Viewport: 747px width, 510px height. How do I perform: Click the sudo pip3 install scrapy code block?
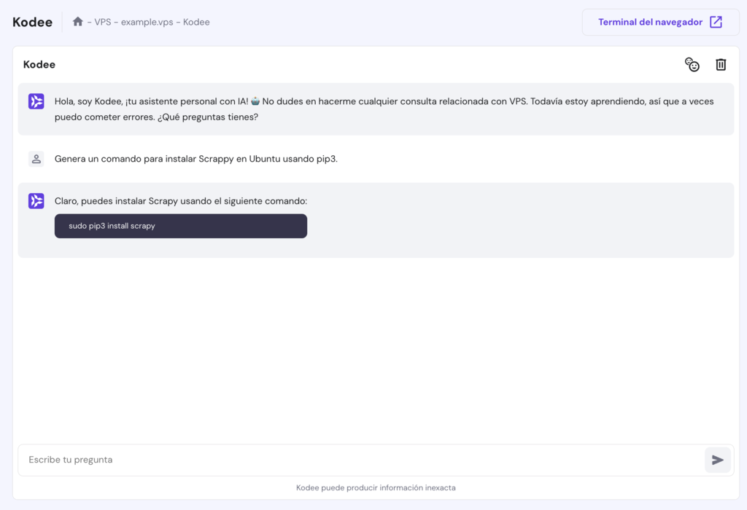(x=181, y=226)
